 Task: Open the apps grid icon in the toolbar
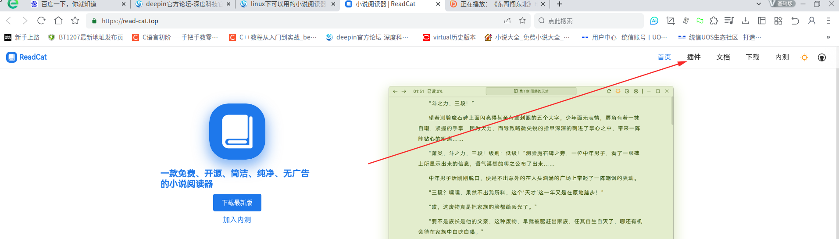[778, 21]
